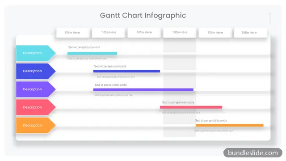Select the orange Gantt task bar
Screen dimensions: 286x161
point(229,125)
